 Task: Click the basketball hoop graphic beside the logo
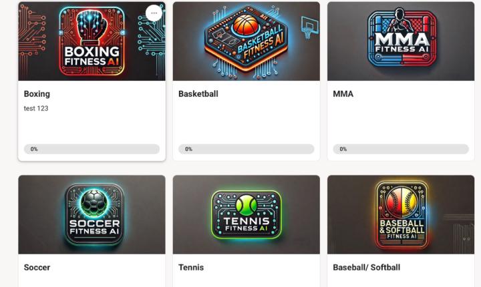pos(310,27)
